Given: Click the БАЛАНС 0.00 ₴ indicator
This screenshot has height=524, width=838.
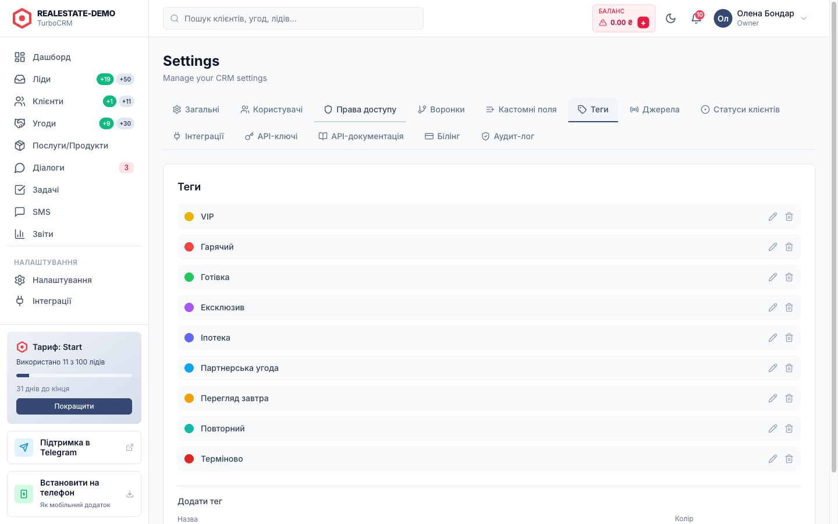Looking at the screenshot, I should point(624,18).
